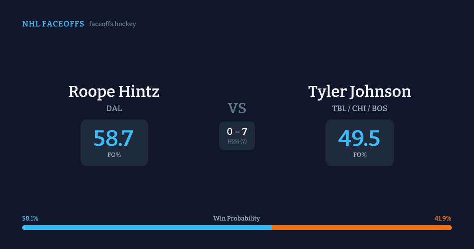
Task: Click the 49.5 faceoff percentage number
Action: 359,138
